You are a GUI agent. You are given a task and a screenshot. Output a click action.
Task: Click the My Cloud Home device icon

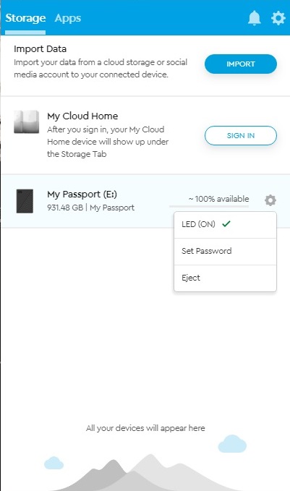pyautogui.click(x=26, y=121)
